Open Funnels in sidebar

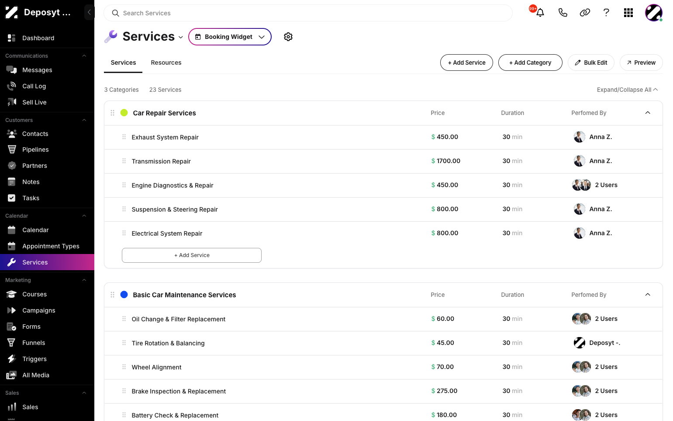(47, 343)
